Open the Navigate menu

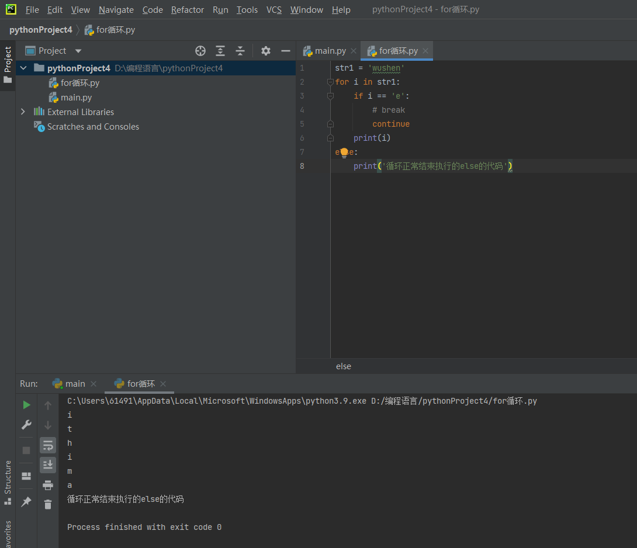(x=116, y=10)
